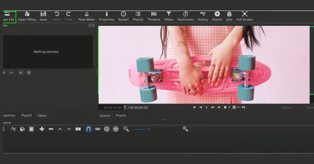Toggle snapping in the timeline

(89, 129)
